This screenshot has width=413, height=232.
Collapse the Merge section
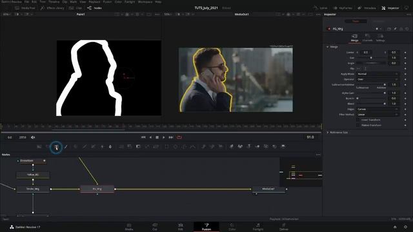(x=327, y=47)
